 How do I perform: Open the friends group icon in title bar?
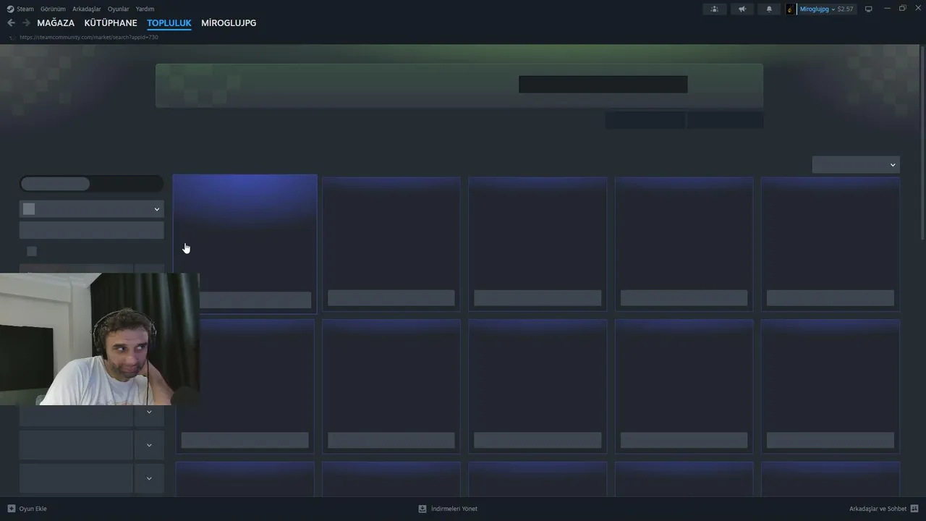715,9
